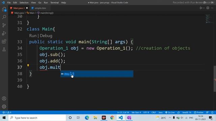216x121 pixels.
Task: Click the code minimap preview
Action: [x=209, y=19]
